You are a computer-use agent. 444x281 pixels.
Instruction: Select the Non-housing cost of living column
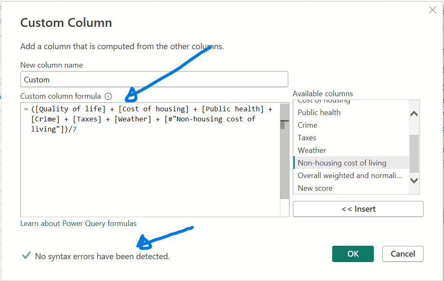click(x=342, y=163)
